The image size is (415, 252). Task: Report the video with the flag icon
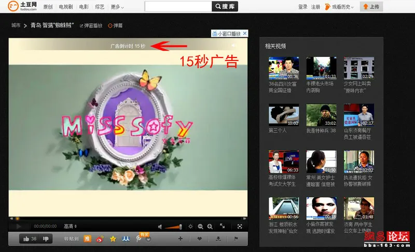(x=237, y=239)
